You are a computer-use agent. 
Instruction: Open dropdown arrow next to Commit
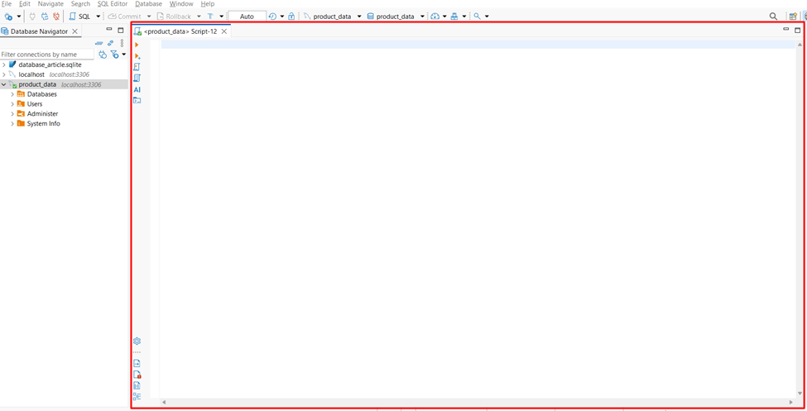pos(149,17)
